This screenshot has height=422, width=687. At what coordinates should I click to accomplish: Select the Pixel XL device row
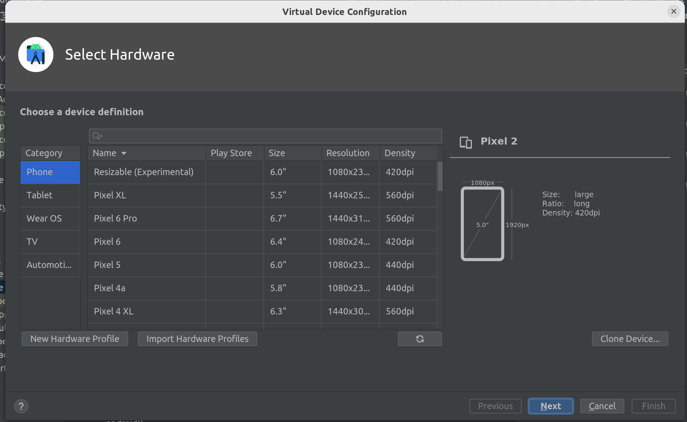coord(262,195)
